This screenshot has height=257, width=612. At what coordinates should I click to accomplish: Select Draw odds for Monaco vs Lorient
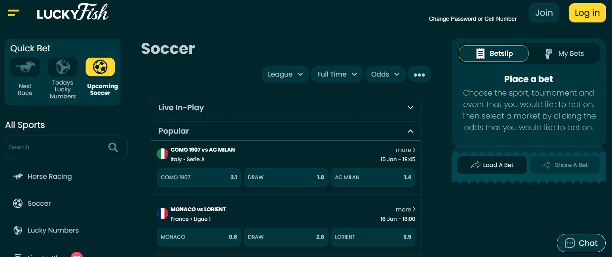click(x=286, y=237)
